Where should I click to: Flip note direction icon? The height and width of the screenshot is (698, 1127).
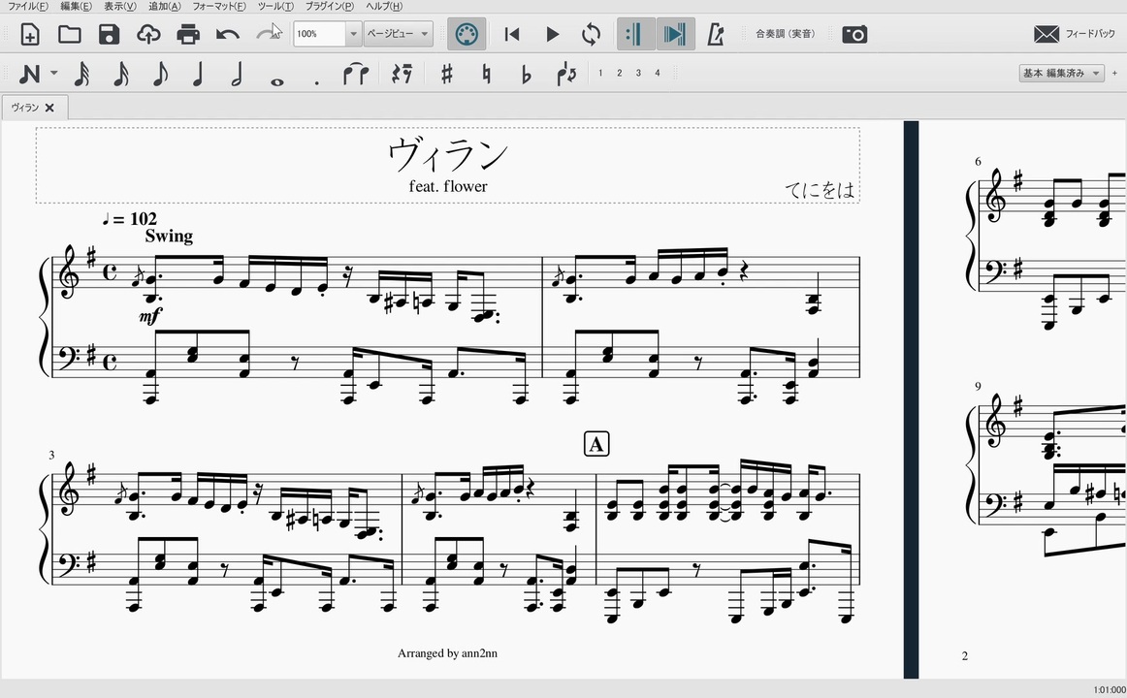click(x=566, y=74)
